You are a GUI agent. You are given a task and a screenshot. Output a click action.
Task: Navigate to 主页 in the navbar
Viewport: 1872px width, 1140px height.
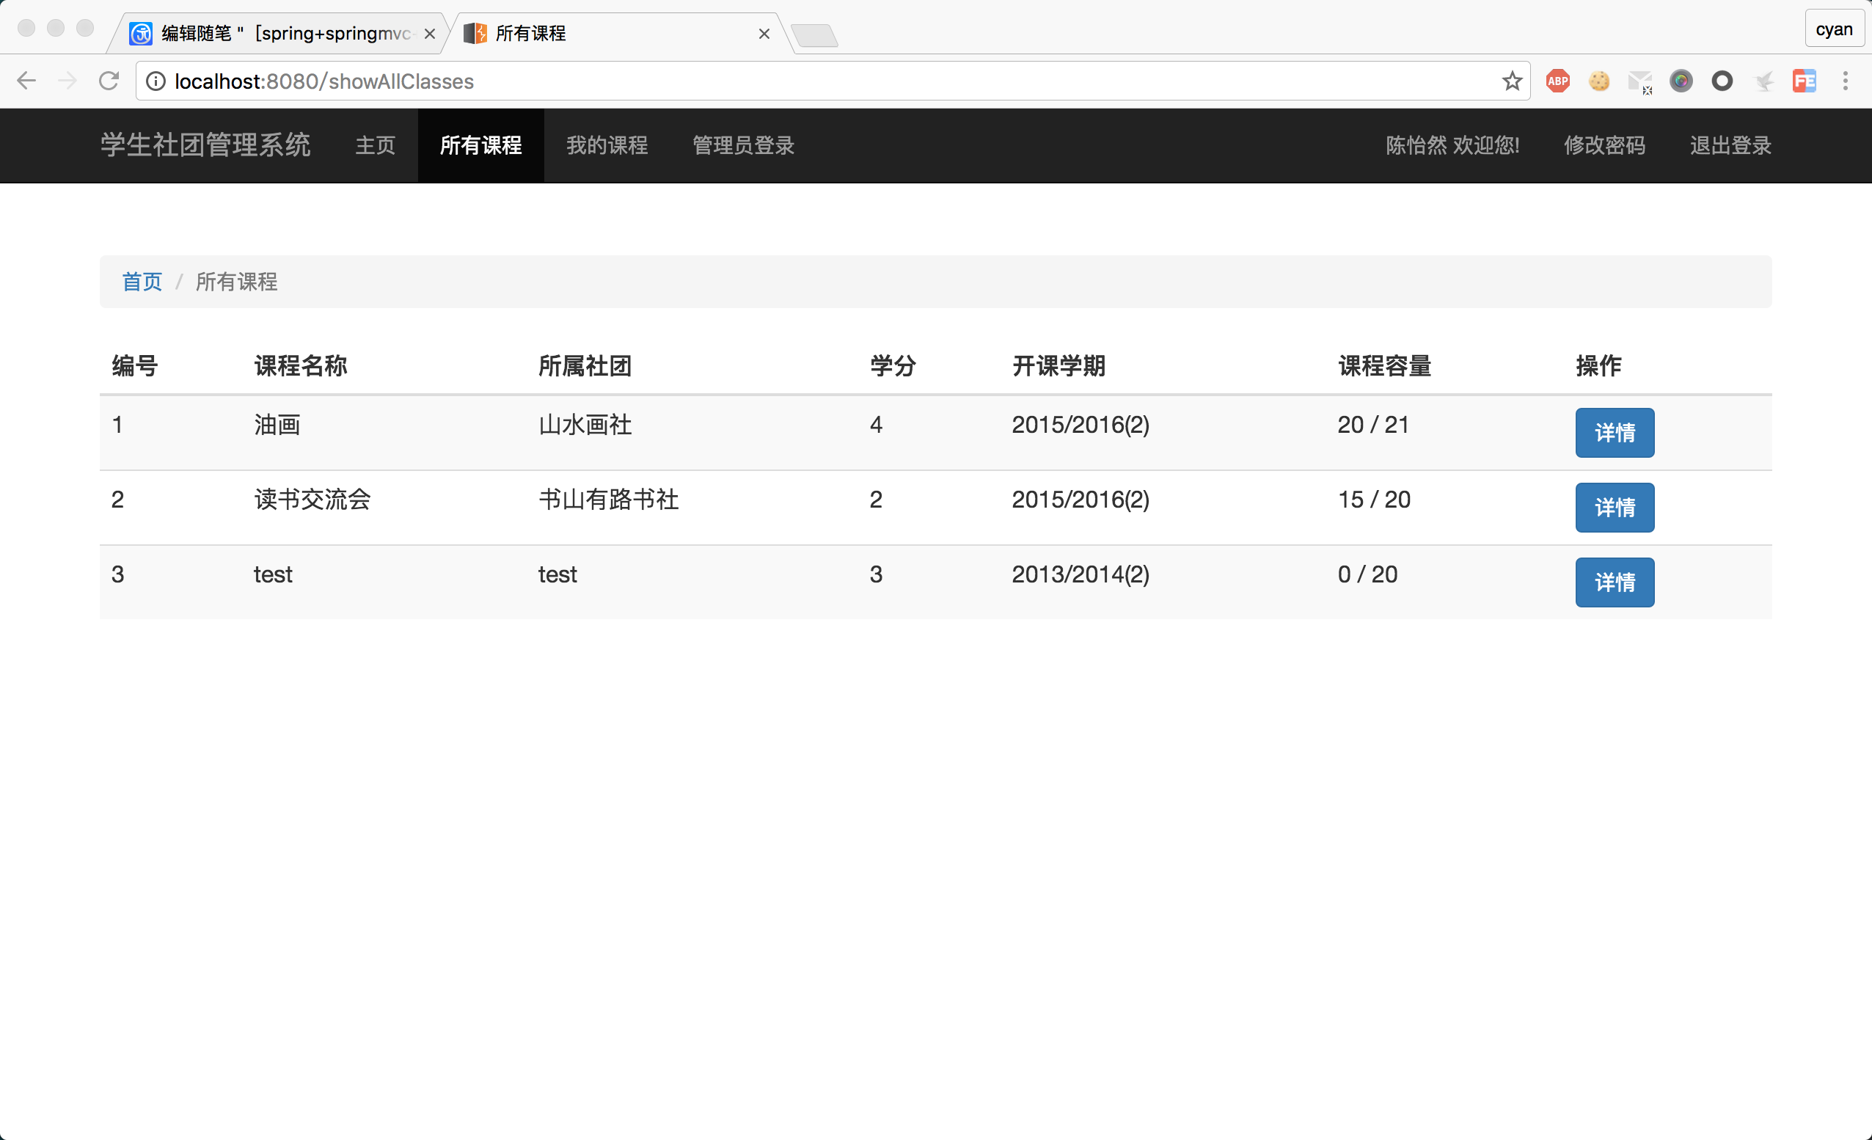375,145
